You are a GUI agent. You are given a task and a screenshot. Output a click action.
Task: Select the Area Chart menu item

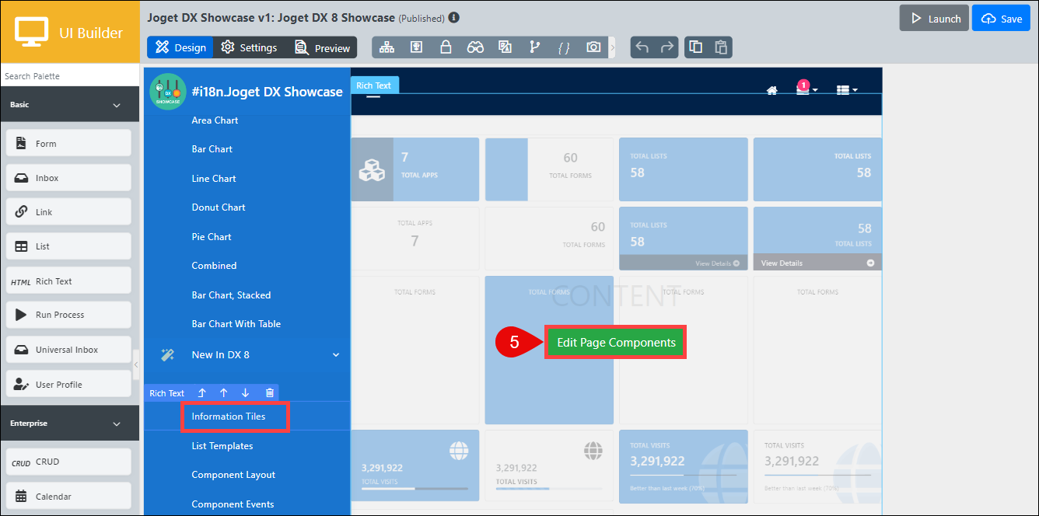pos(215,120)
